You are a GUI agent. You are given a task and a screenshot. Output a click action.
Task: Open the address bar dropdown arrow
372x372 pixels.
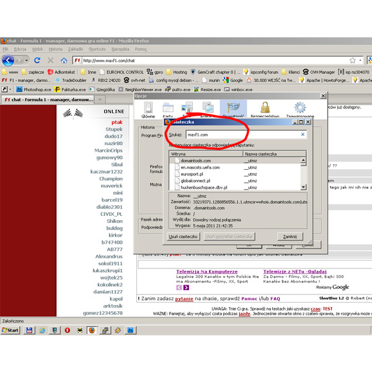360,61
